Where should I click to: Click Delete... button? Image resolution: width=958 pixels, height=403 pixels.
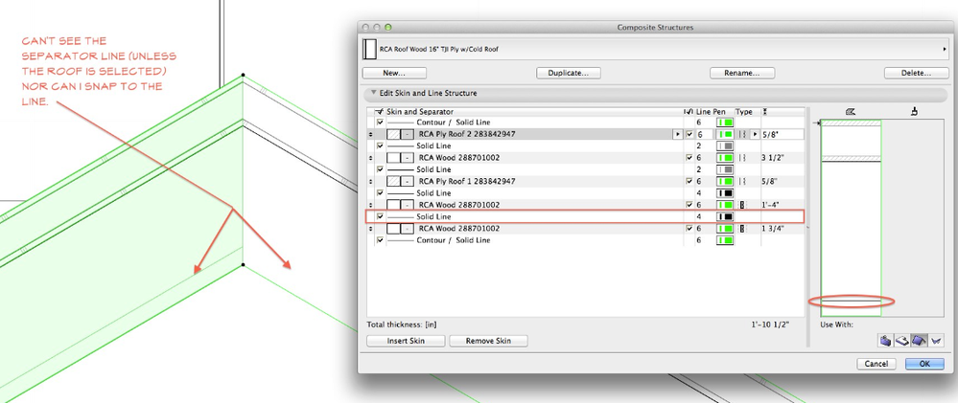pos(917,73)
